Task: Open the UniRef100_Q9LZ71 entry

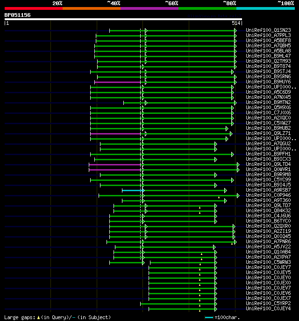Action: pyautogui.click(x=268, y=133)
